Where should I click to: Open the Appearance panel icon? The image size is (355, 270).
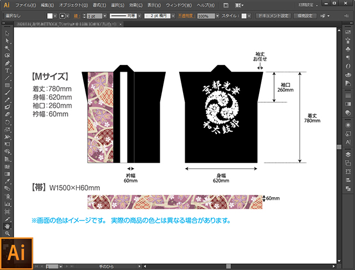[348, 125]
